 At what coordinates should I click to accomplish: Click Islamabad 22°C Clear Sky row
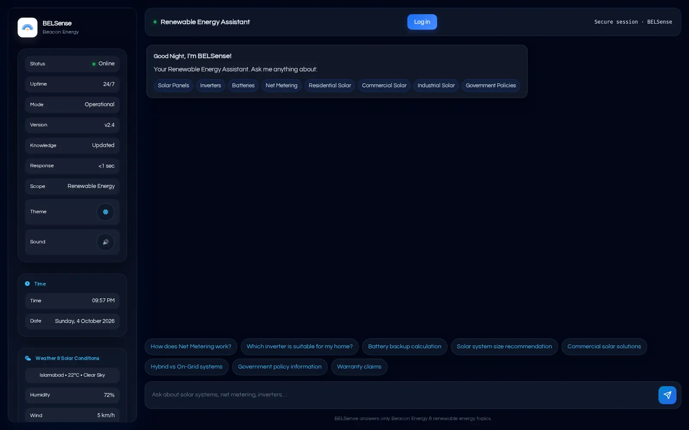72,375
